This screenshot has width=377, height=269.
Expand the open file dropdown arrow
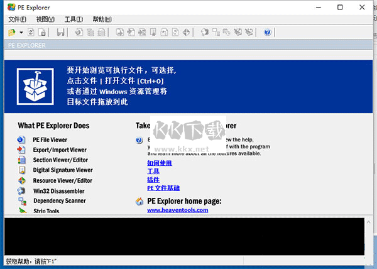click(21, 32)
